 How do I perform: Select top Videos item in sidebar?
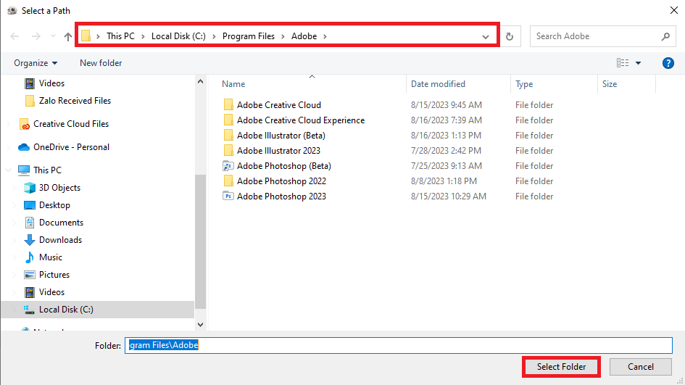click(x=51, y=83)
